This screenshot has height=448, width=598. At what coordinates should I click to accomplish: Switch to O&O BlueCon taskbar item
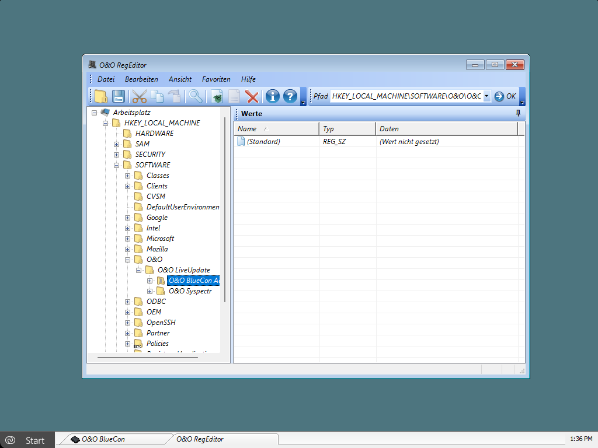click(x=103, y=439)
